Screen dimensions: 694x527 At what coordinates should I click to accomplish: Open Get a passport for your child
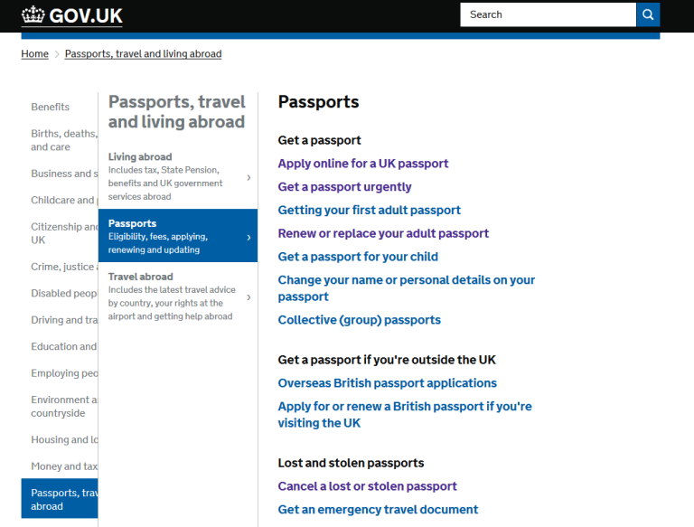[x=358, y=257]
